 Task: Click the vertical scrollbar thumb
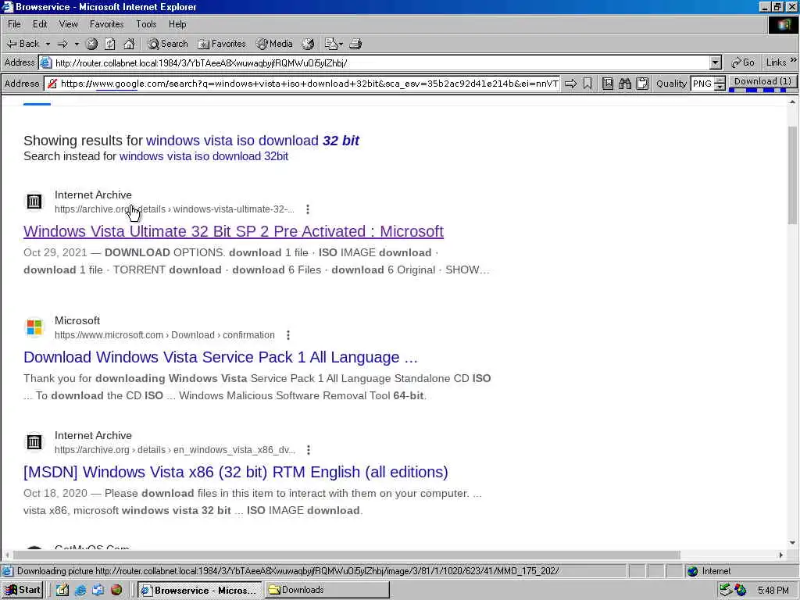coord(792,174)
